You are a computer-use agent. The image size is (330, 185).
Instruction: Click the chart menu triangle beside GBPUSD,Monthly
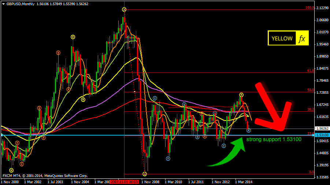[x=3, y=4]
